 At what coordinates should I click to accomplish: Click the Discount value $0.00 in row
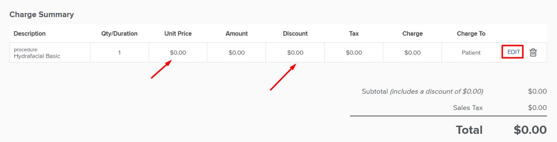[x=295, y=53]
